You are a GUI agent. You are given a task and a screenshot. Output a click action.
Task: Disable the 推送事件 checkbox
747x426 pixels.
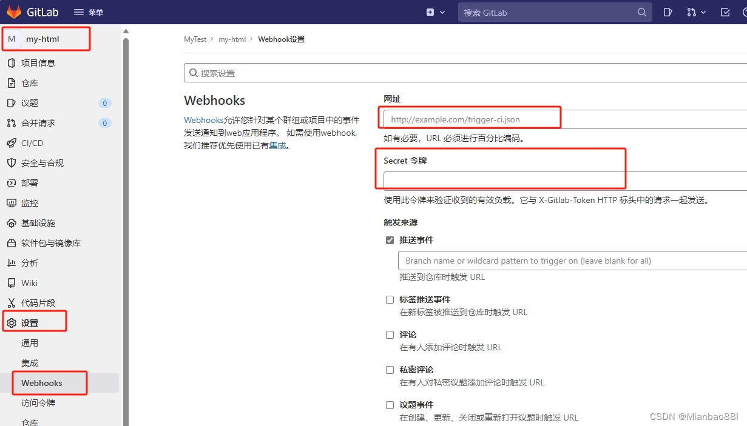coord(390,240)
